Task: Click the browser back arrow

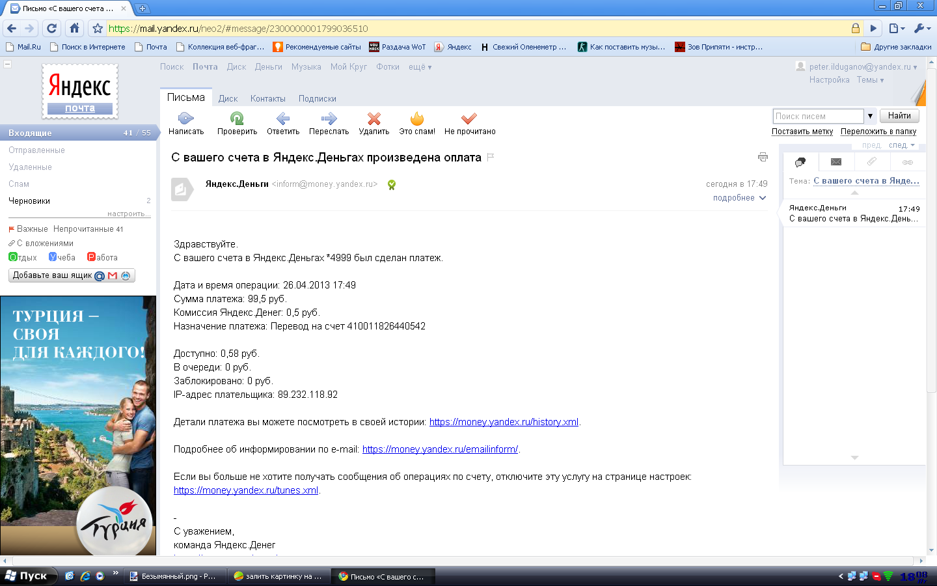Action: click(12, 28)
